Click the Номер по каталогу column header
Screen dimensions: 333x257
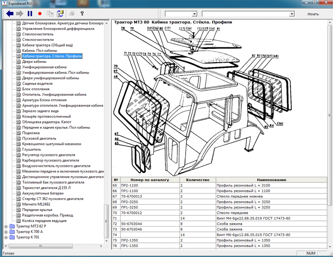point(150,180)
